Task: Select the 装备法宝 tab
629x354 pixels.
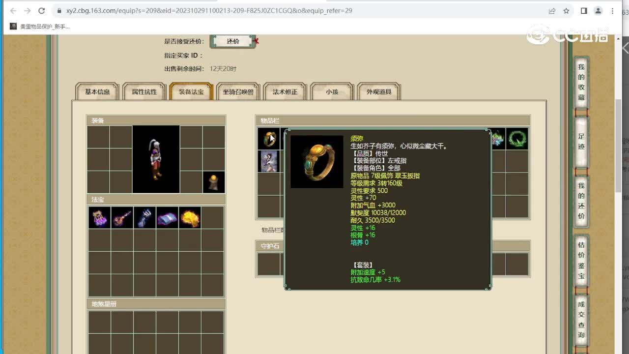Action: pos(191,92)
